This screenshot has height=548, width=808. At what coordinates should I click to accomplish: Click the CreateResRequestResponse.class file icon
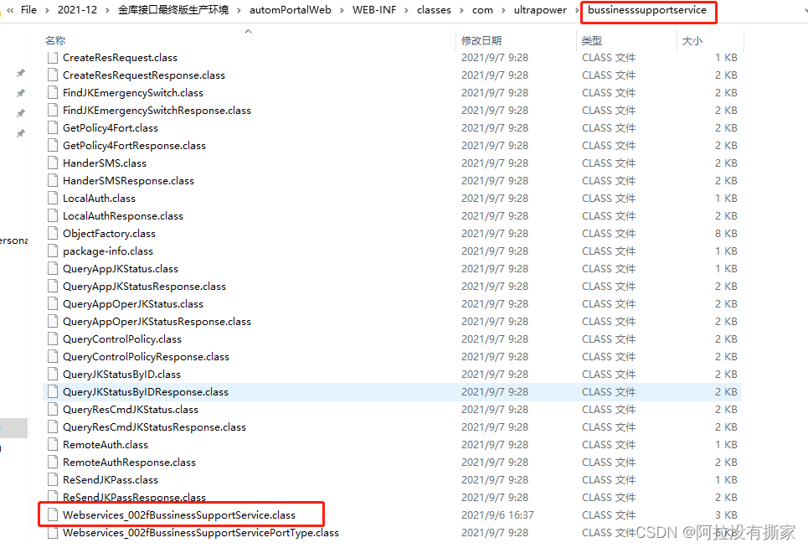click(52, 75)
